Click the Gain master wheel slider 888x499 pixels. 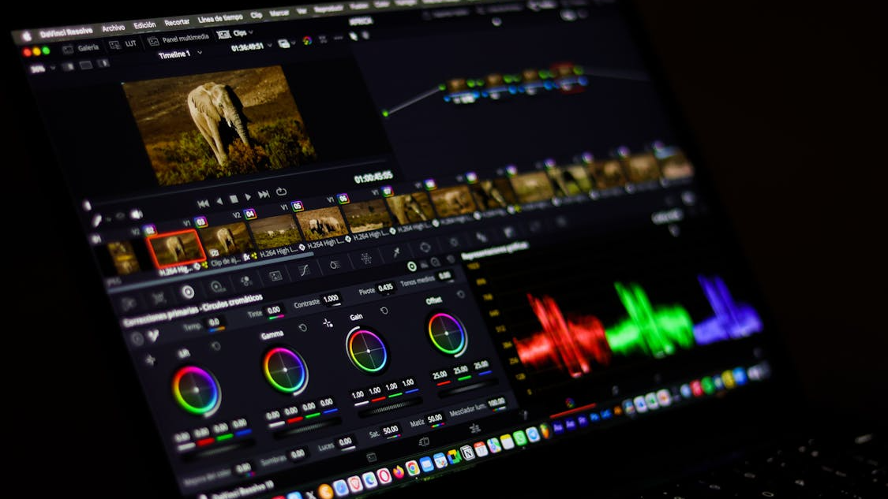(x=388, y=406)
